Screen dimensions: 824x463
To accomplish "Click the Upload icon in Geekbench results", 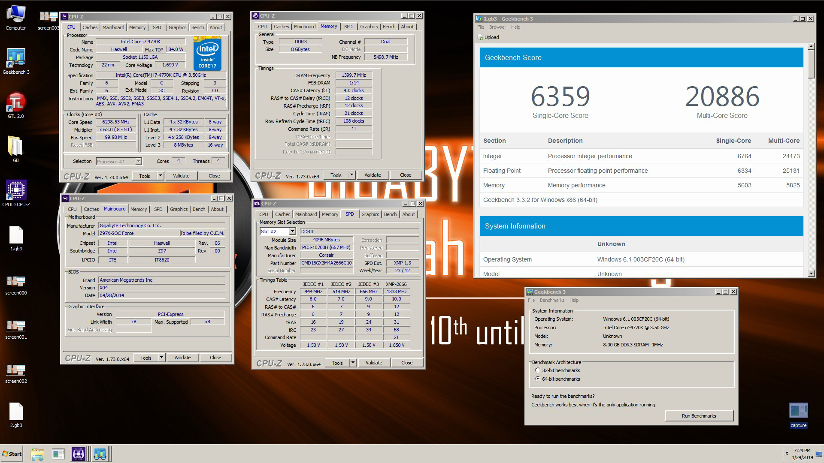I will (x=480, y=37).
